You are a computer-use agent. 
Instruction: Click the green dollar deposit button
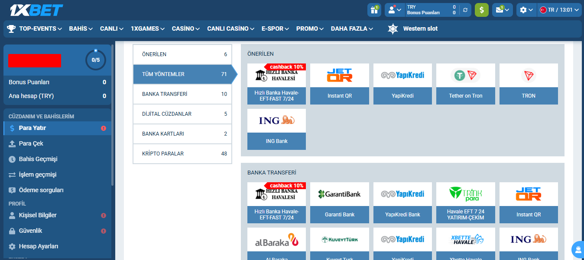[482, 10]
